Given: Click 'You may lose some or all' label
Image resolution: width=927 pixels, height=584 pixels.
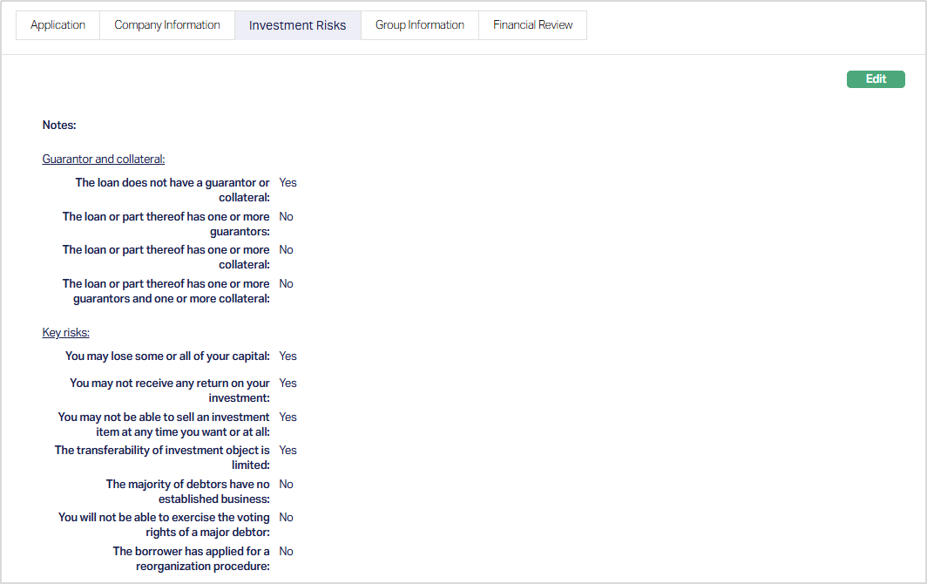Looking at the screenshot, I should pos(167,357).
